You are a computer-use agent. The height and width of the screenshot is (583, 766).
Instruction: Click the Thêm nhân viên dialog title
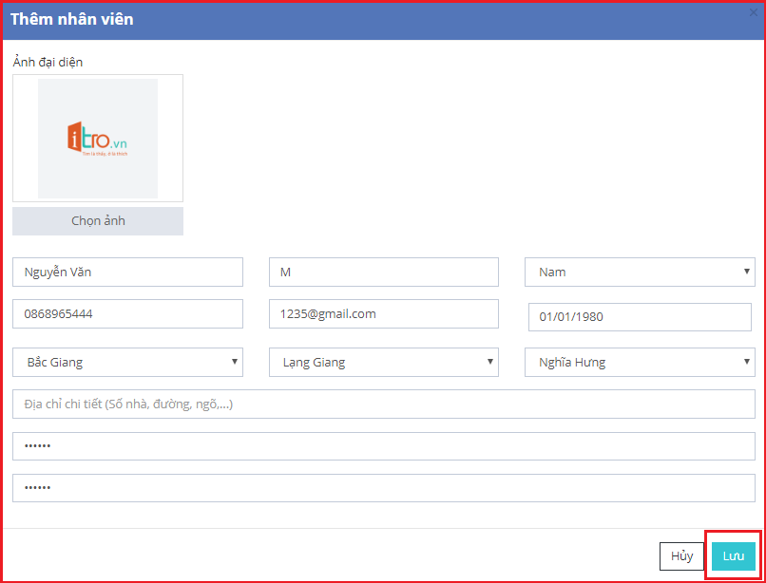point(72,19)
